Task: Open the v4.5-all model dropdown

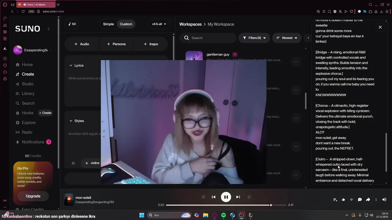Action: pos(159,24)
